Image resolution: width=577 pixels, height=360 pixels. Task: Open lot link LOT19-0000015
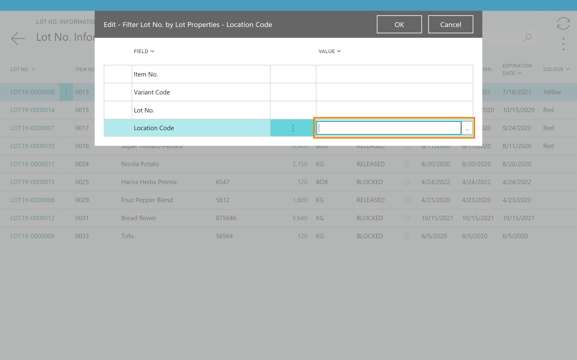[x=32, y=182]
